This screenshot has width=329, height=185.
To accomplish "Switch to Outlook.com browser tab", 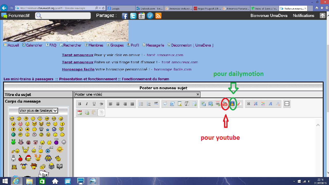I will [149, 8].
